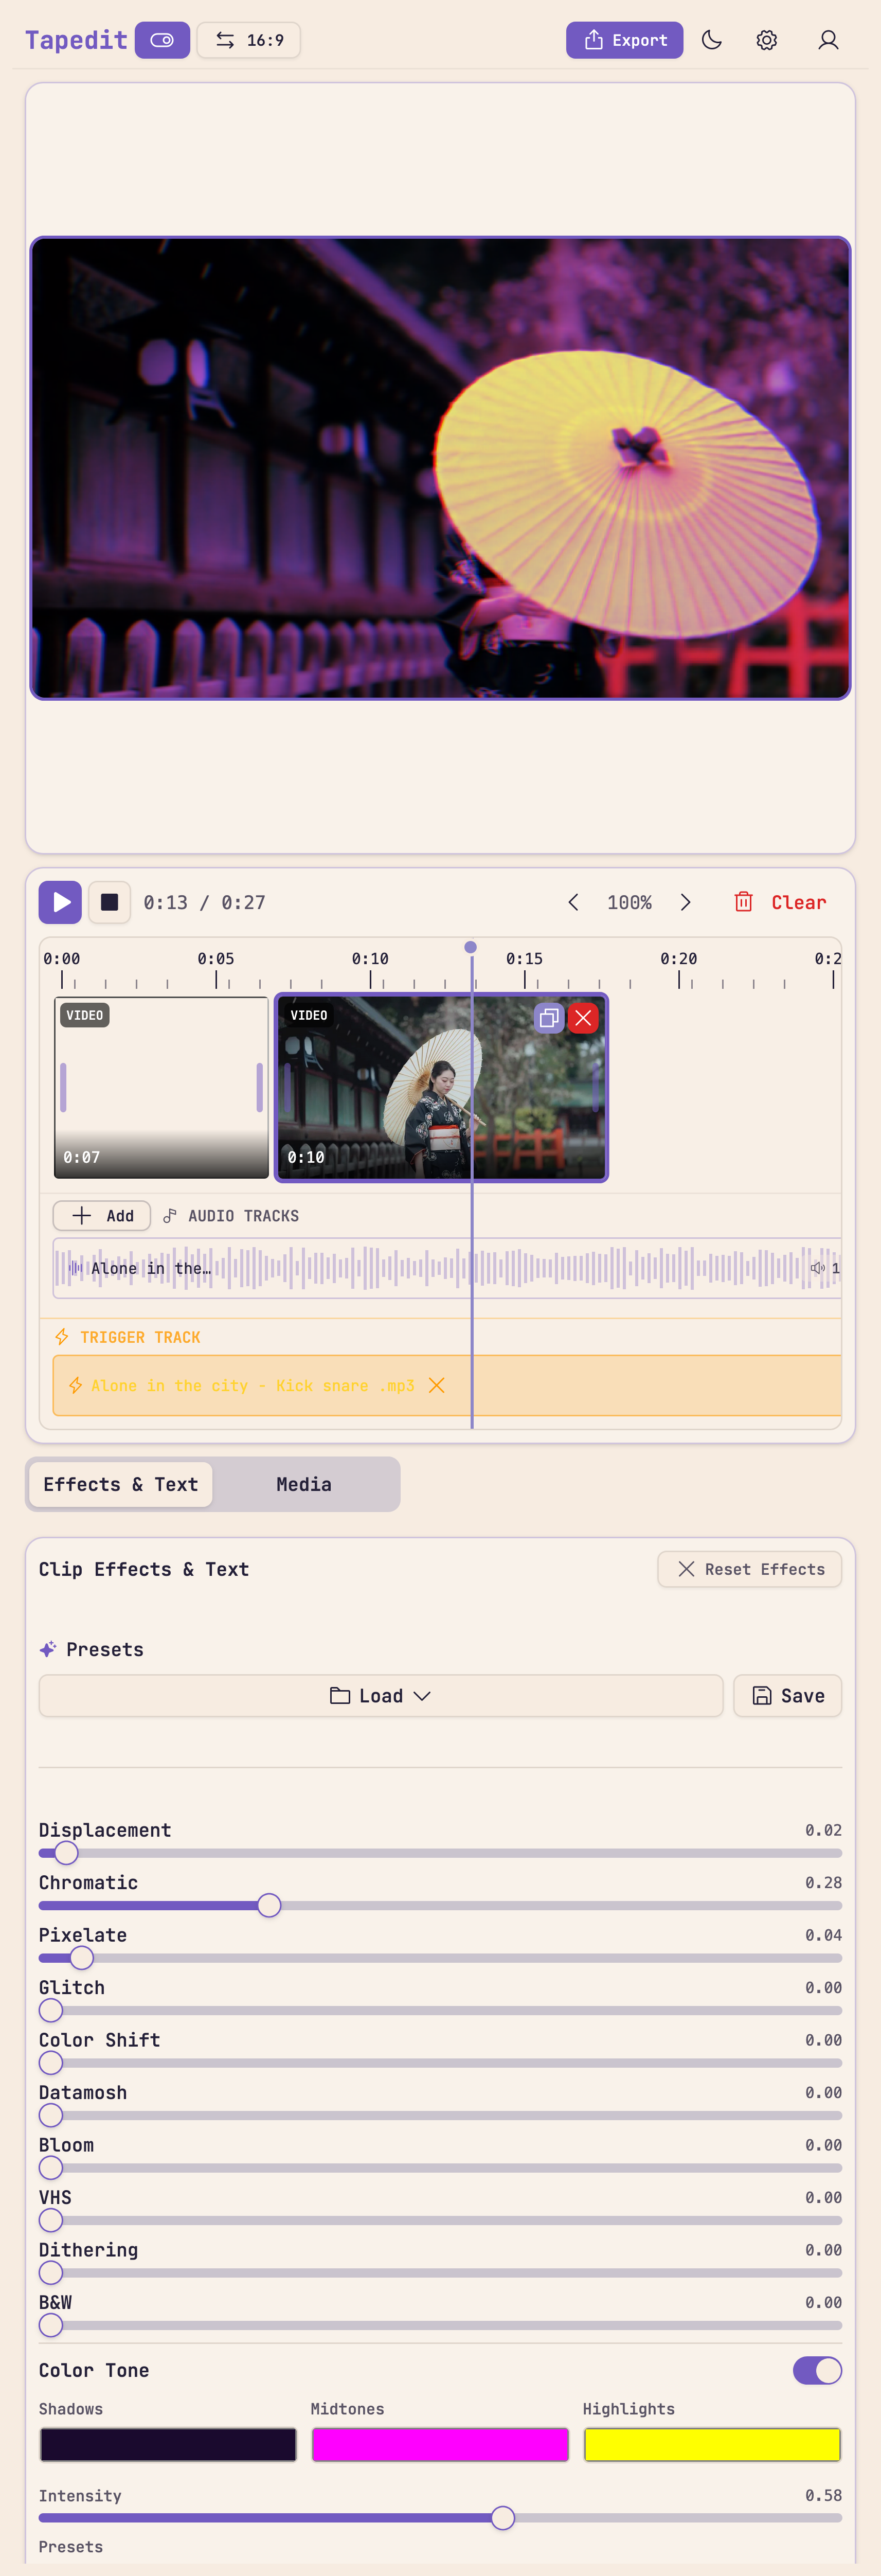Disable the Color Tone toggle
This screenshot has width=881, height=2576.
click(x=816, y=2370)
